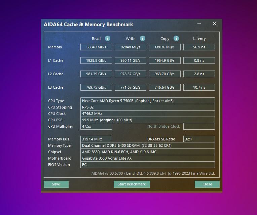Viewport: 257px width, 215px height.
Task: Click the CPU Type field with Ryzen 5 7500F
Action: coord(148,101)
